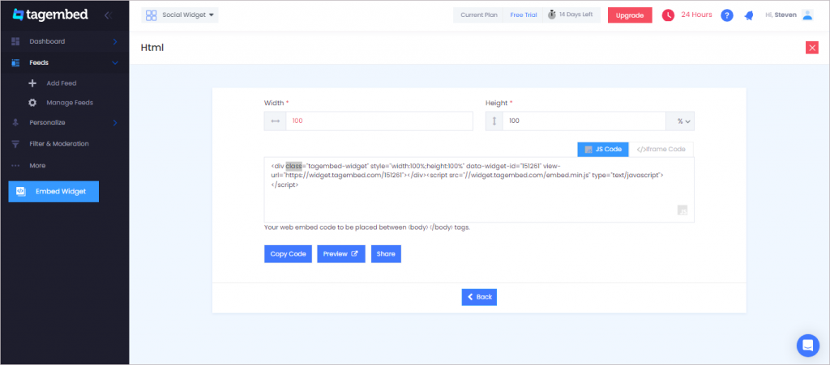Image resolution: width=830 pixels, height=365 pixels.
Task: Click the height vertical arrow icon
Action: (494, 121)
